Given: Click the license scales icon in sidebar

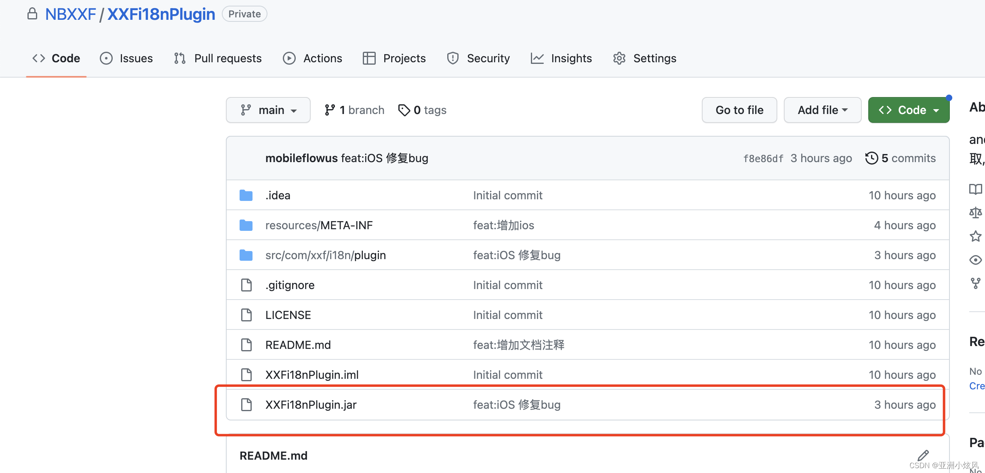Looking at the screenshot, I should (975, 212).
